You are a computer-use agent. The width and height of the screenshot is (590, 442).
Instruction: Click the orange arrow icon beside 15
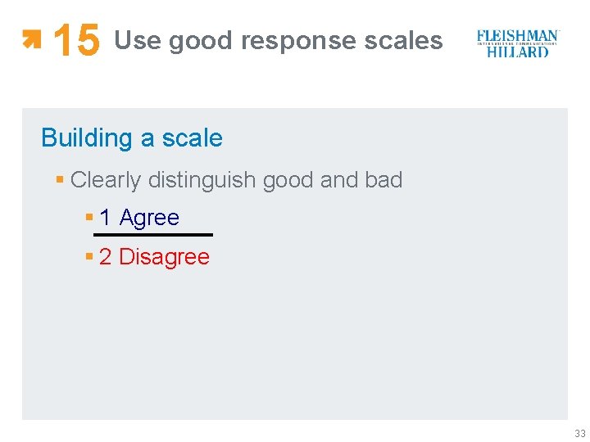coord(32,38)
